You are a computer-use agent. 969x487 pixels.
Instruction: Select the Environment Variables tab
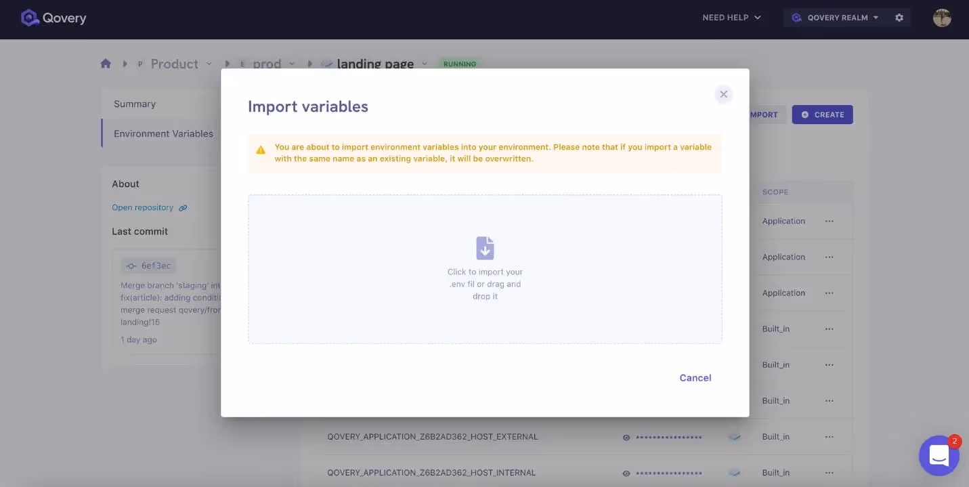pyautogui.click(x=163, y=133)
